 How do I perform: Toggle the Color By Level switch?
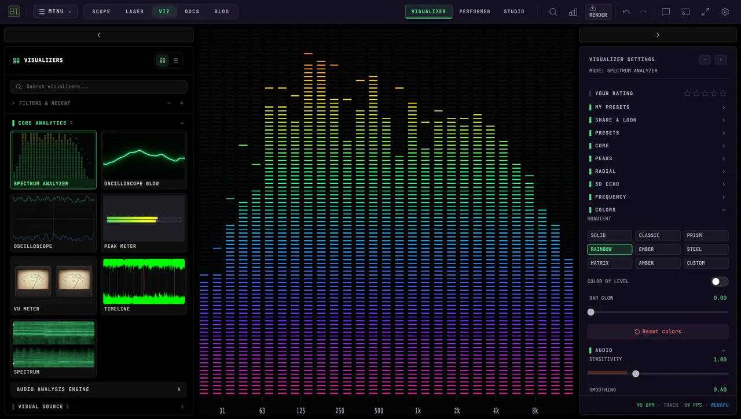(x=720, y=281)
